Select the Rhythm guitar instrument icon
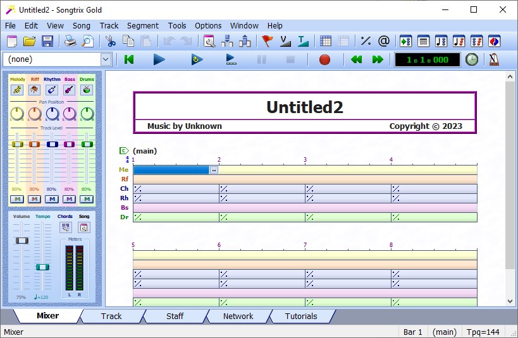The image size is (518, 338). pos(52,90)
